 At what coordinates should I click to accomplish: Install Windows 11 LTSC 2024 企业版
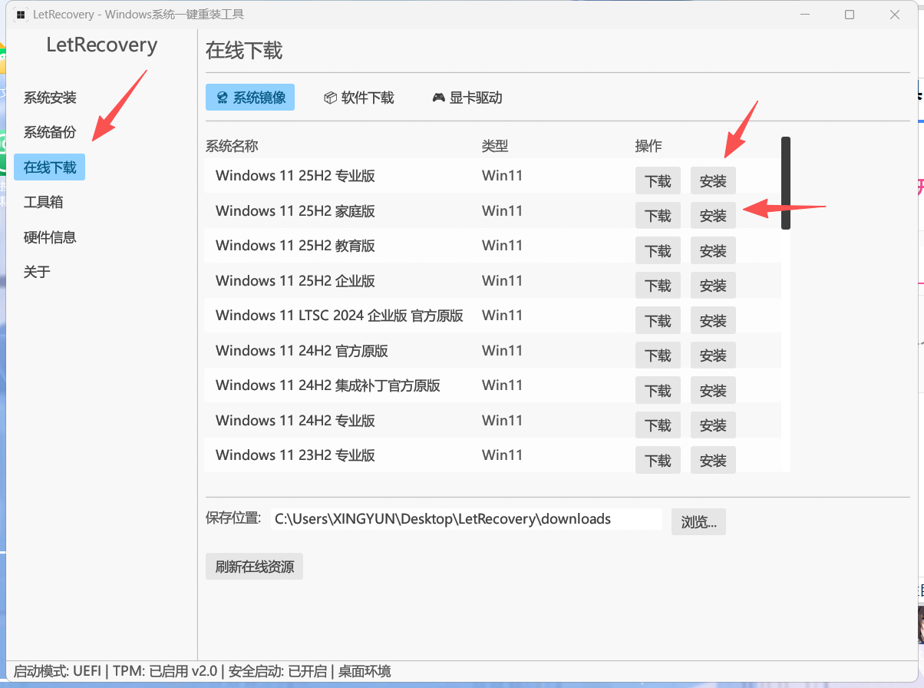pyautogui.click(x=713, y=321)
